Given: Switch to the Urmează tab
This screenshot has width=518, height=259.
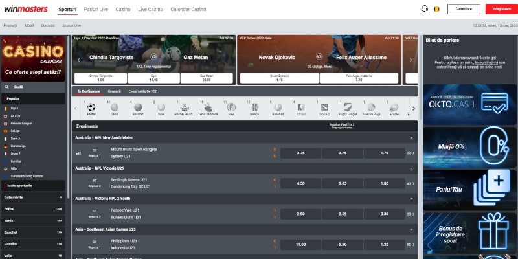Looking at the screenshot, I should [115, 91].
